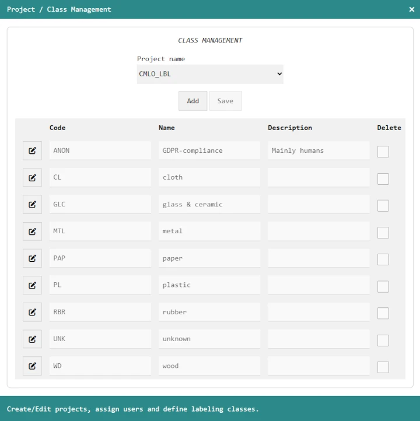Click the cloth name field
This screenshot has height=421, width=420.
[209, 177]
